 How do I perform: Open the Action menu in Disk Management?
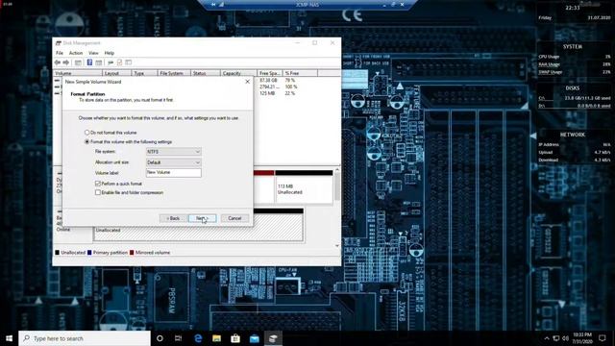click(x=76, y=53)
